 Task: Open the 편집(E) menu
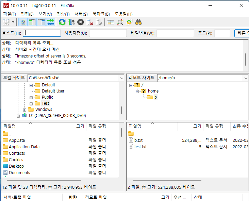point(27,14)
